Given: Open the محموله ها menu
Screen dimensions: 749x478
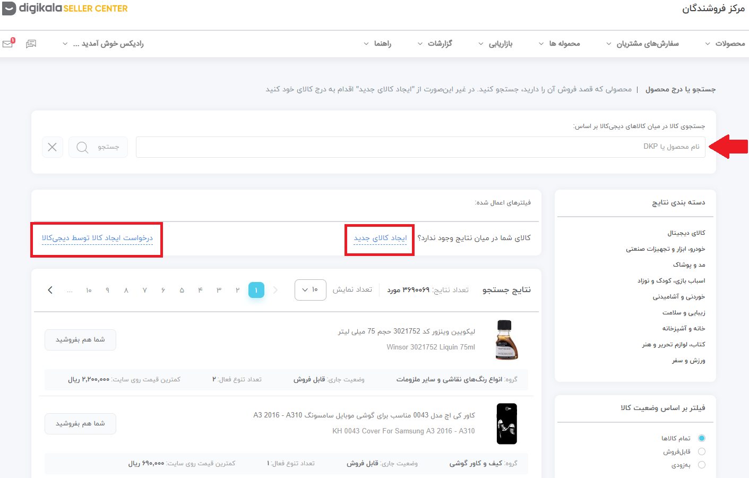Looking at the screenshot, I should click(559, 44).
